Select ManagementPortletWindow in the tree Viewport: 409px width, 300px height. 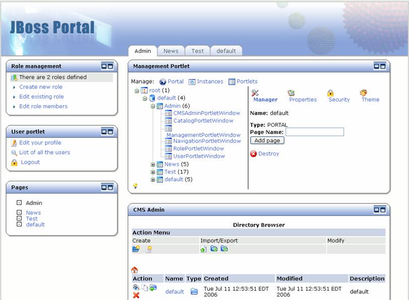tap(203, 135)
